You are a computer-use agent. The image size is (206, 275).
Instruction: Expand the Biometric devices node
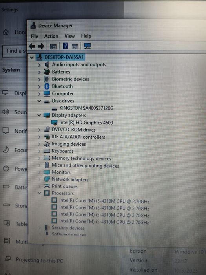(39, 79)
